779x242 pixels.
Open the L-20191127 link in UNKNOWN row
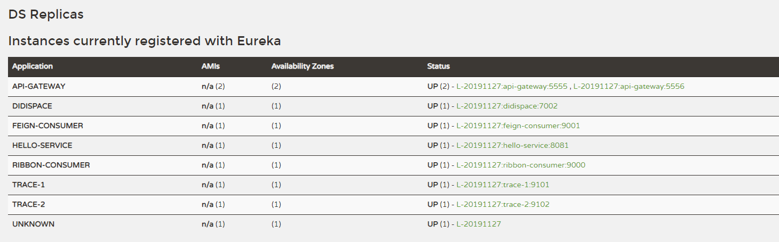tap(479, 224)
